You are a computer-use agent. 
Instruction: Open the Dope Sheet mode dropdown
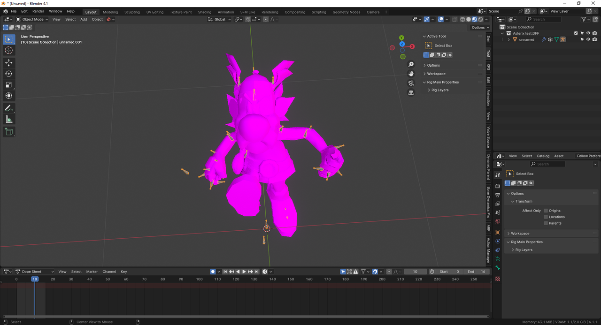coord(35,272)
